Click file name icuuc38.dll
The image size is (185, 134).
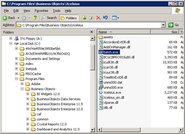tap(111, 72)
